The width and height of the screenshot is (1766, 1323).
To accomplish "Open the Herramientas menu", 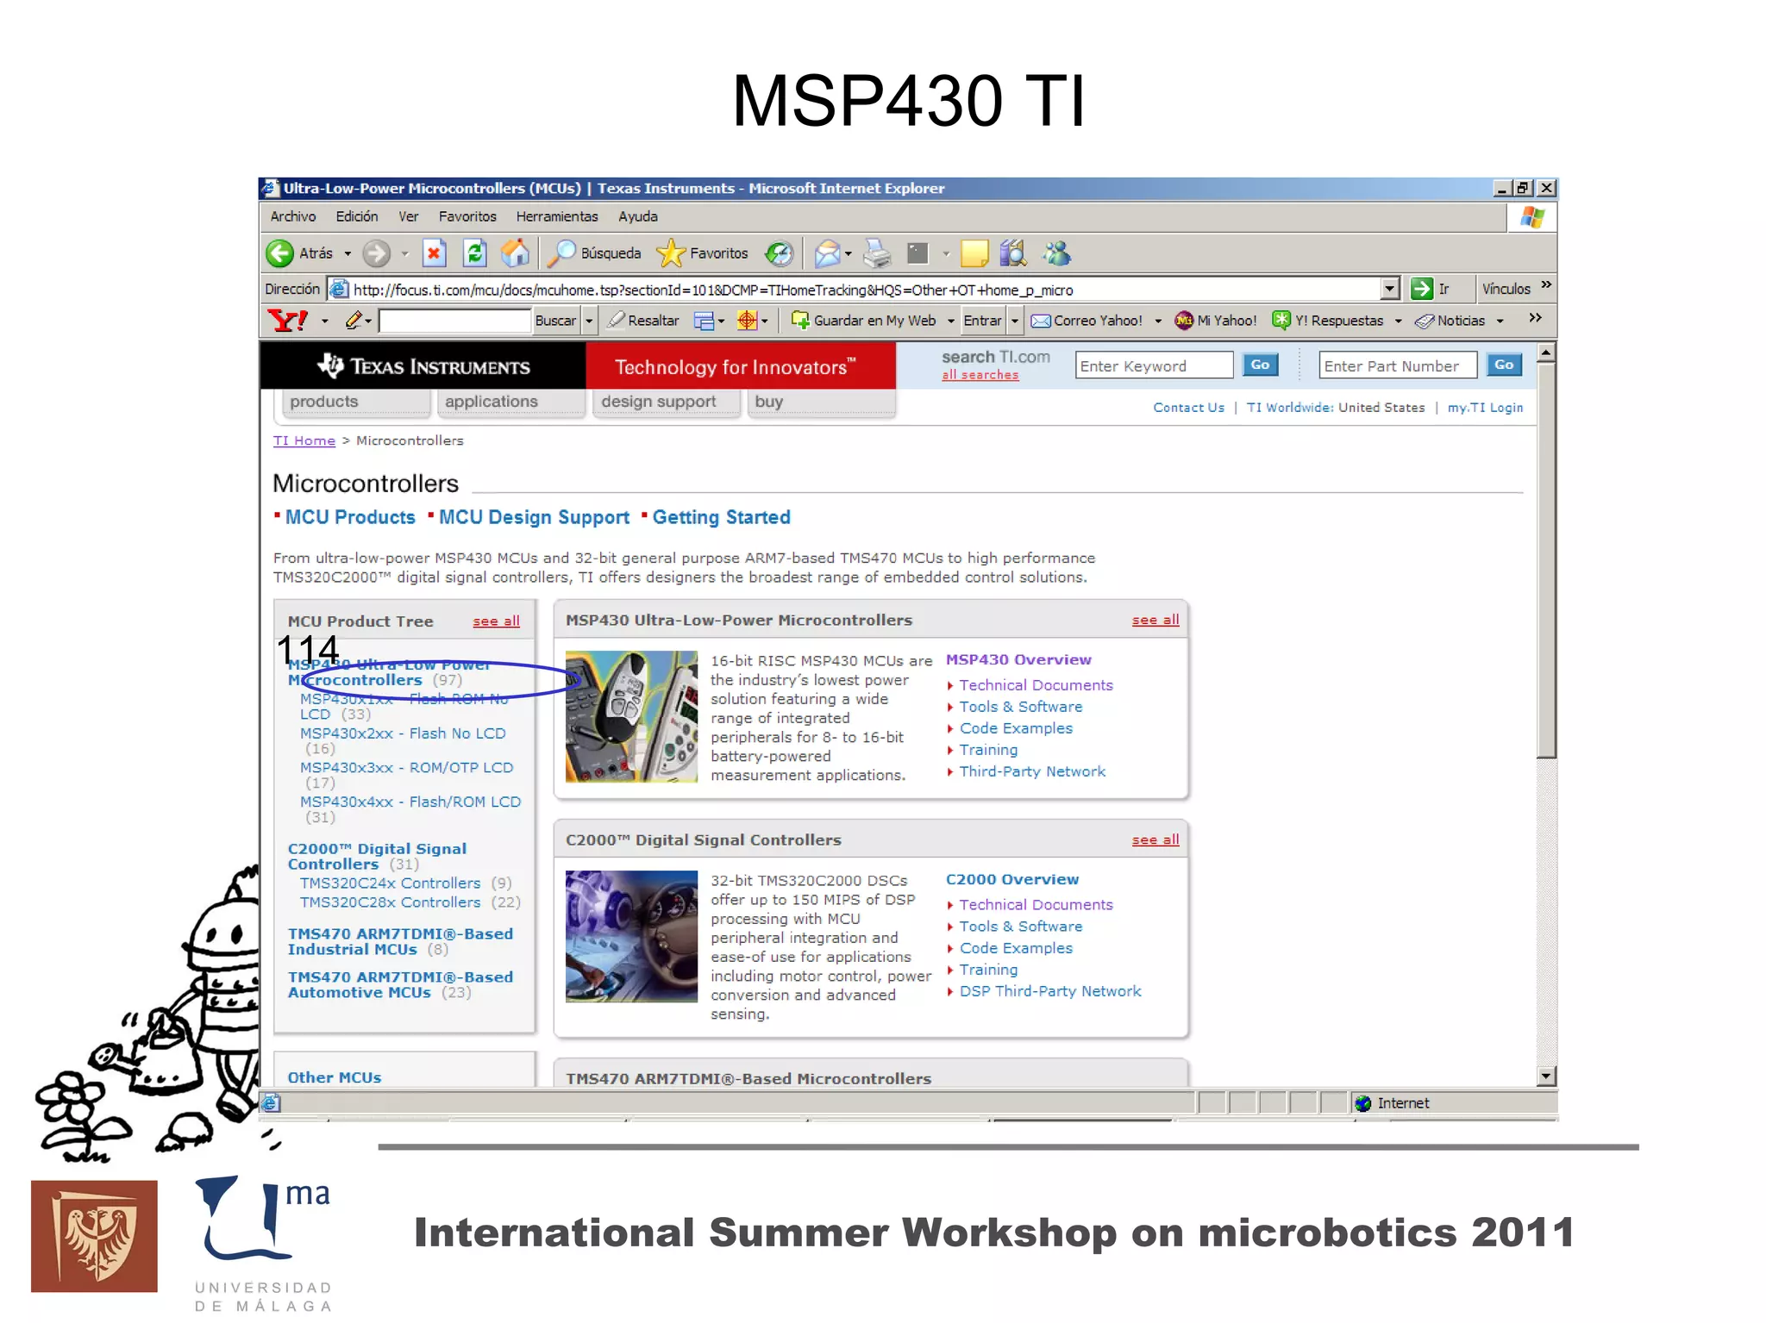I will pos(556,217).
